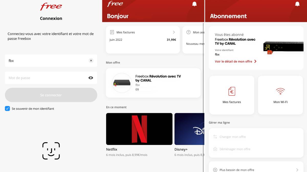Click the 'En ce moment' section heading
This screenshot has width=307, height=172.
(116, 107)
